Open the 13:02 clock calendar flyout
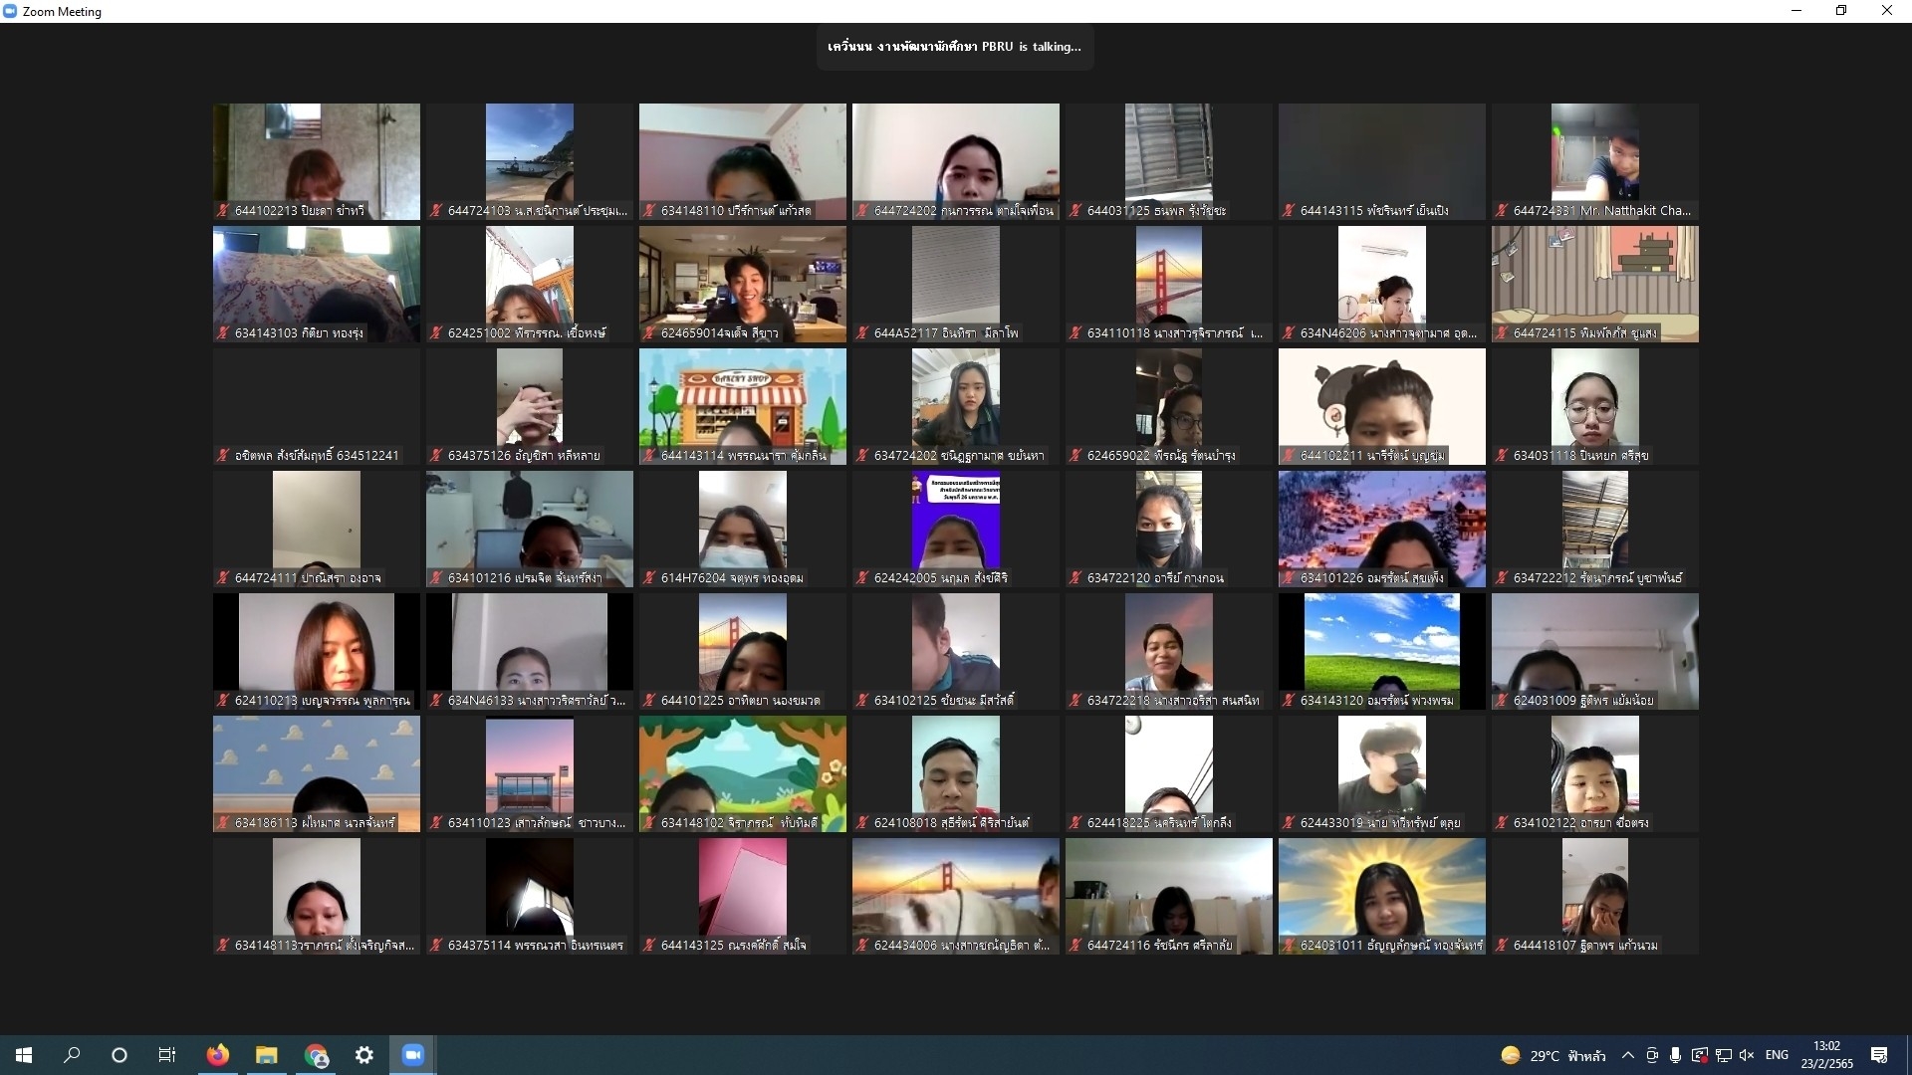Screen dimensions: 1912x1075 (1826, 1055)
